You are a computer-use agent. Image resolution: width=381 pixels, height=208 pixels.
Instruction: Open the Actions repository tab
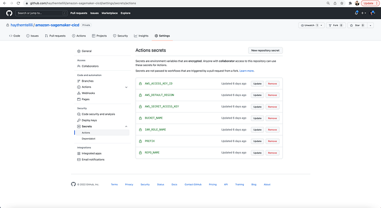coord(79,36)
